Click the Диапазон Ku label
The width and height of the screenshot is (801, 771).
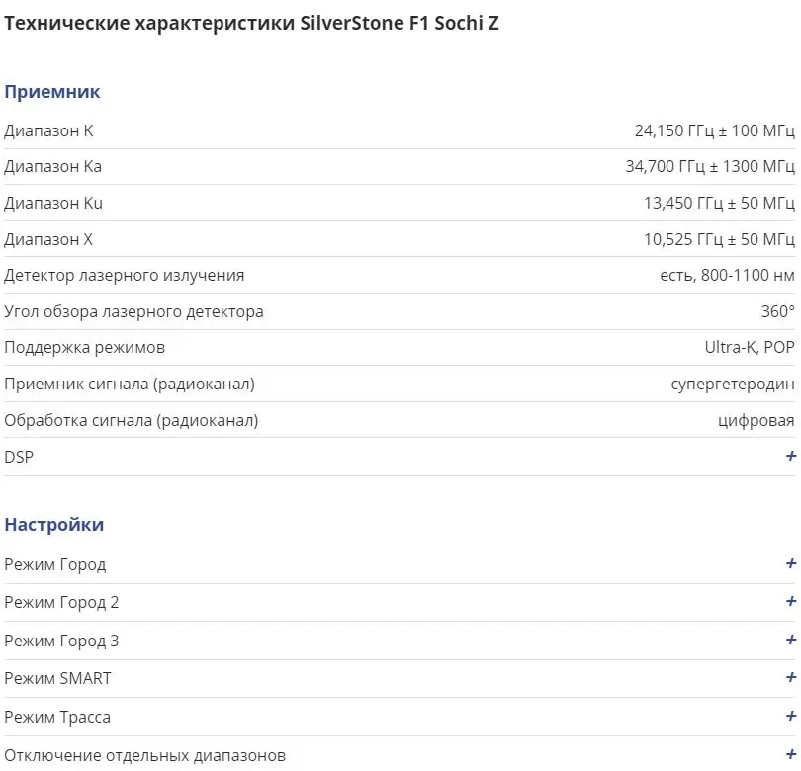tap(53, 204)
